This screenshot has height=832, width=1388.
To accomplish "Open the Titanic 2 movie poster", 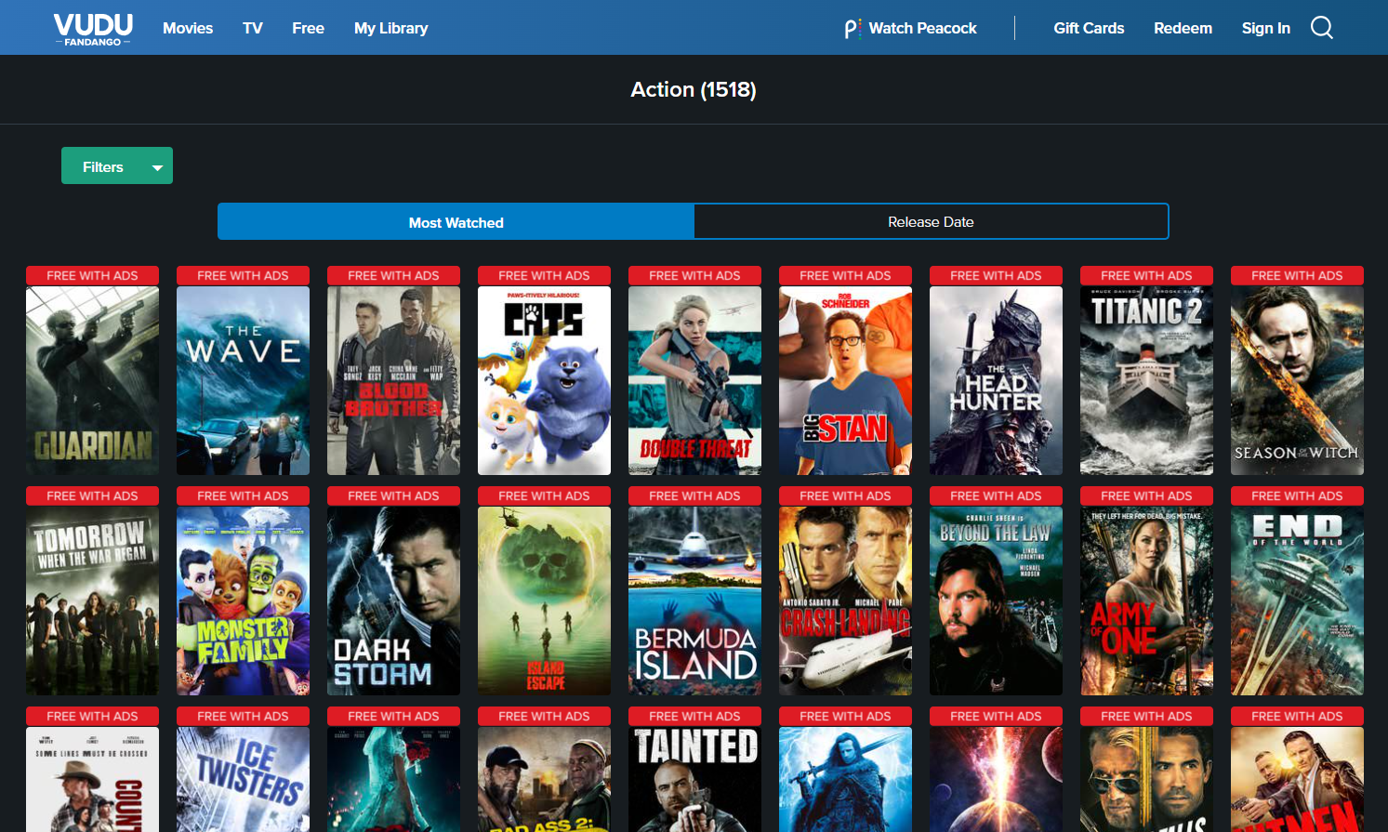I will 1146,380.
